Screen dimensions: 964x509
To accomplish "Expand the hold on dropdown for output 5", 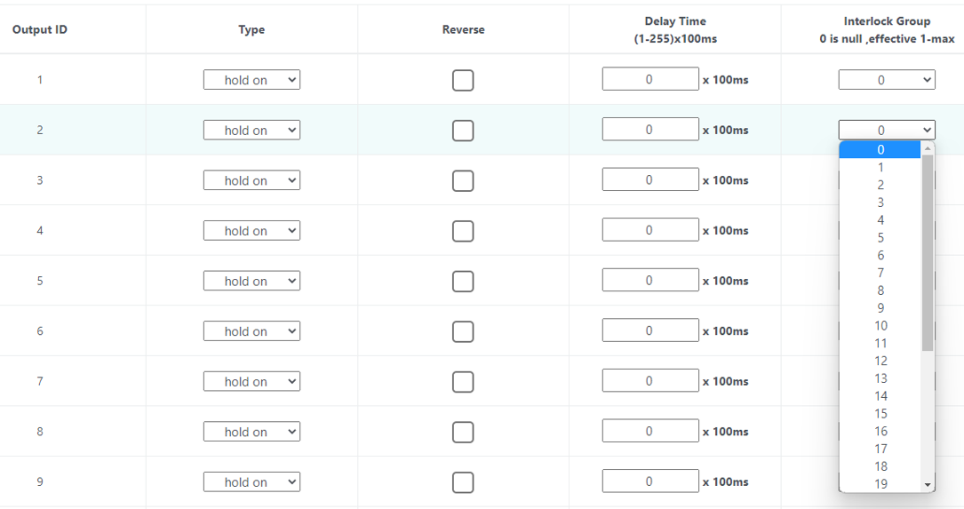I will 251,281.
